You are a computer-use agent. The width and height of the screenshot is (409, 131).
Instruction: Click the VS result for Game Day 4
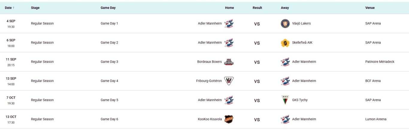257,81
